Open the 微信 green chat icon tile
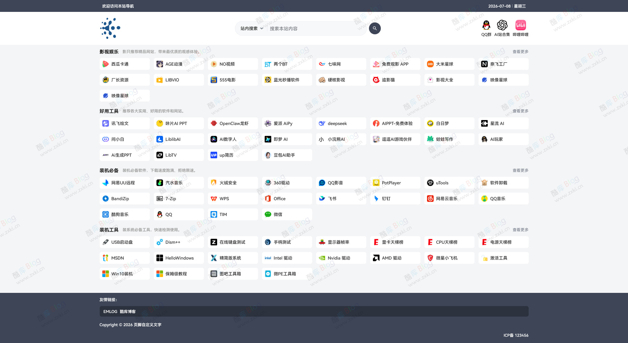Screen dimensions: 628x343 (x=287, y=214)
